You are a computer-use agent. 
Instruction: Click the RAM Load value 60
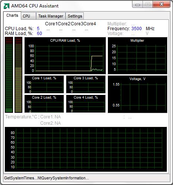(39, 34)
